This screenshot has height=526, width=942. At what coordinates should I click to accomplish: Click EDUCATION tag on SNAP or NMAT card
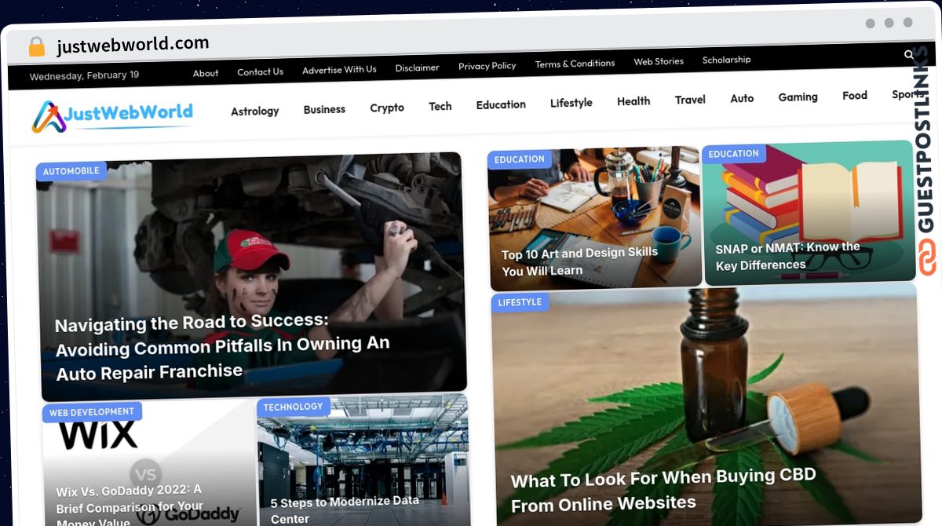coord(733,154)
